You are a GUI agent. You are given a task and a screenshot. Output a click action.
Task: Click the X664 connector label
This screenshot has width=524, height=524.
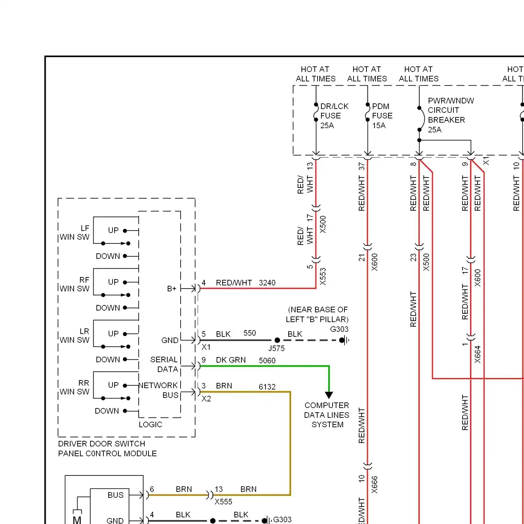[478, 354]
